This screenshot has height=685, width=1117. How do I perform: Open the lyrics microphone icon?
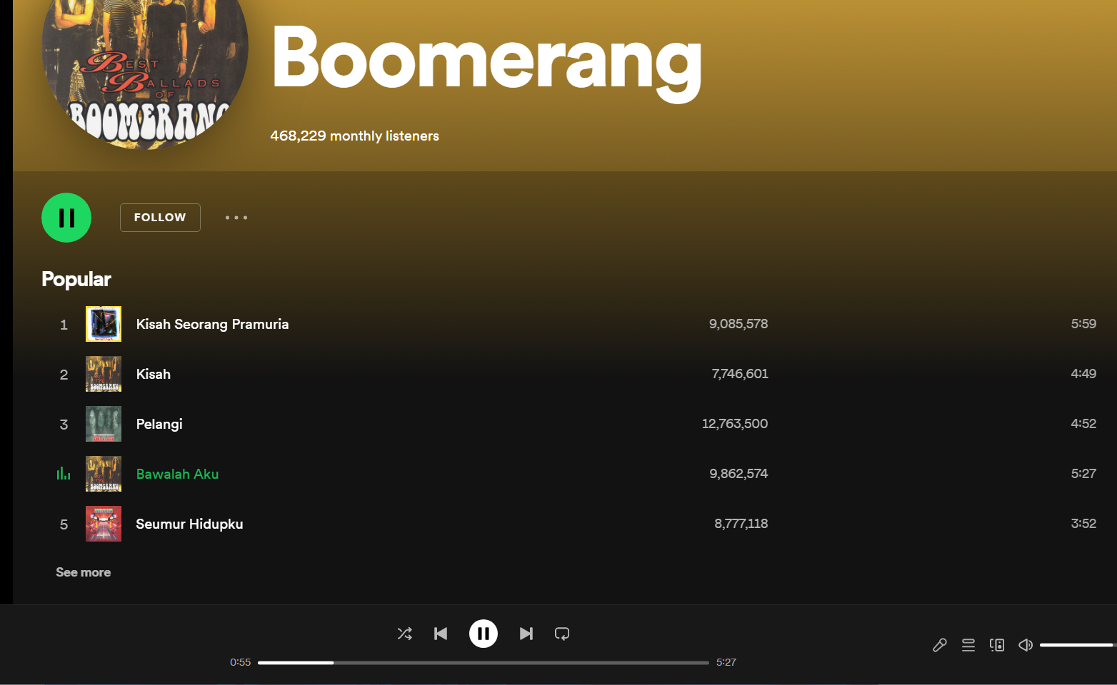[940, 645]
